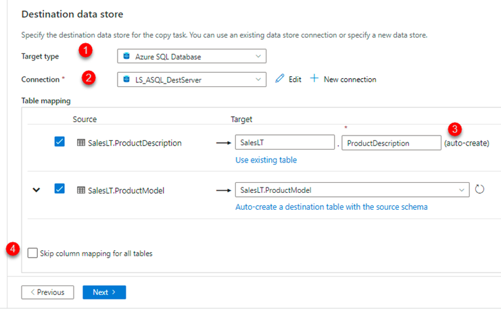The image size is (501, 313).
Task: Click the Destination data store heading
Action: [72, 14]
